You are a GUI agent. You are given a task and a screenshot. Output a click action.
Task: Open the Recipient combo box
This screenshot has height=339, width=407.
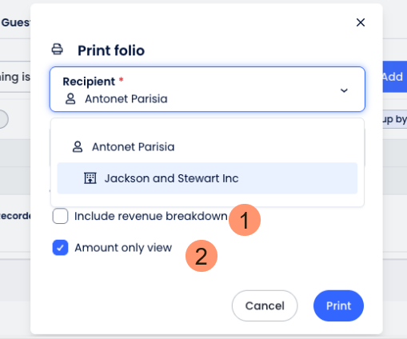click(207, 90)
